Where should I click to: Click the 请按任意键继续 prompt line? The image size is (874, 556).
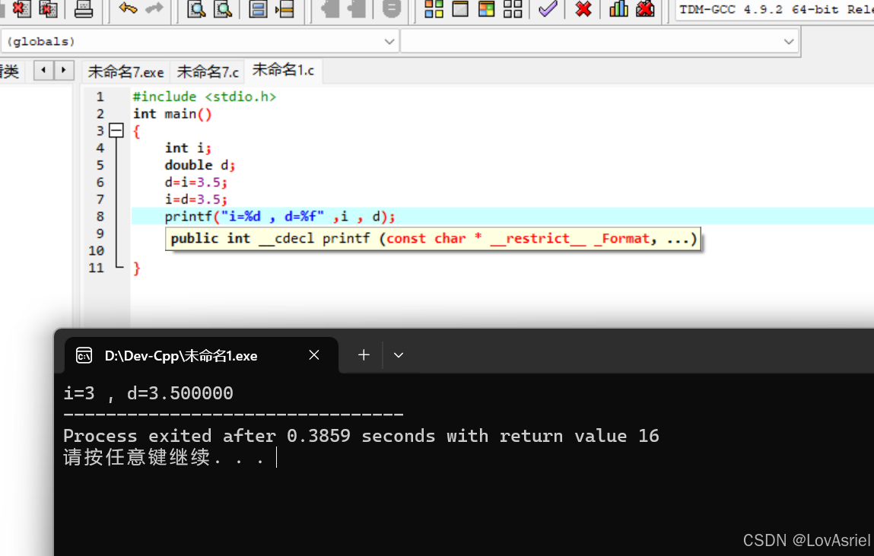pyautogui.click(x=164, y=457)
